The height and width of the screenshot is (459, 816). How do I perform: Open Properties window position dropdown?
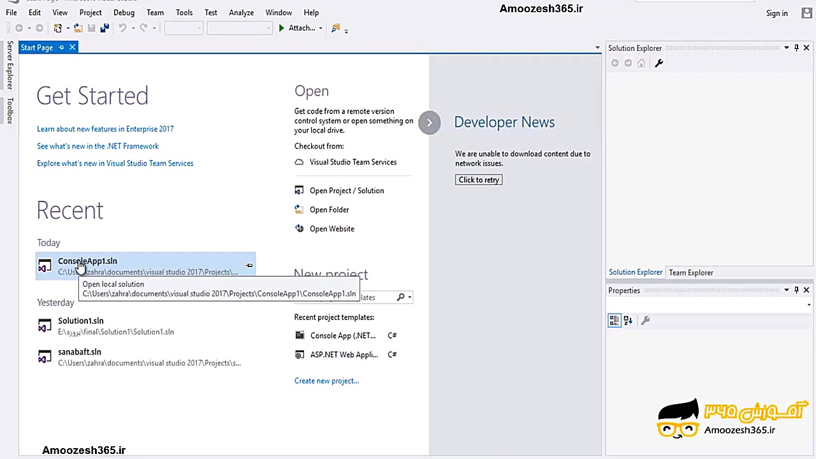click(787, 290)
